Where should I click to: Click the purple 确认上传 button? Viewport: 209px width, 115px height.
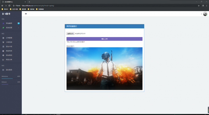pos(105,39)
